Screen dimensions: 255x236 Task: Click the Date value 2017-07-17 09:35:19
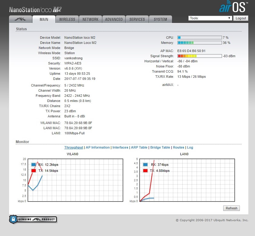[80, 79]
